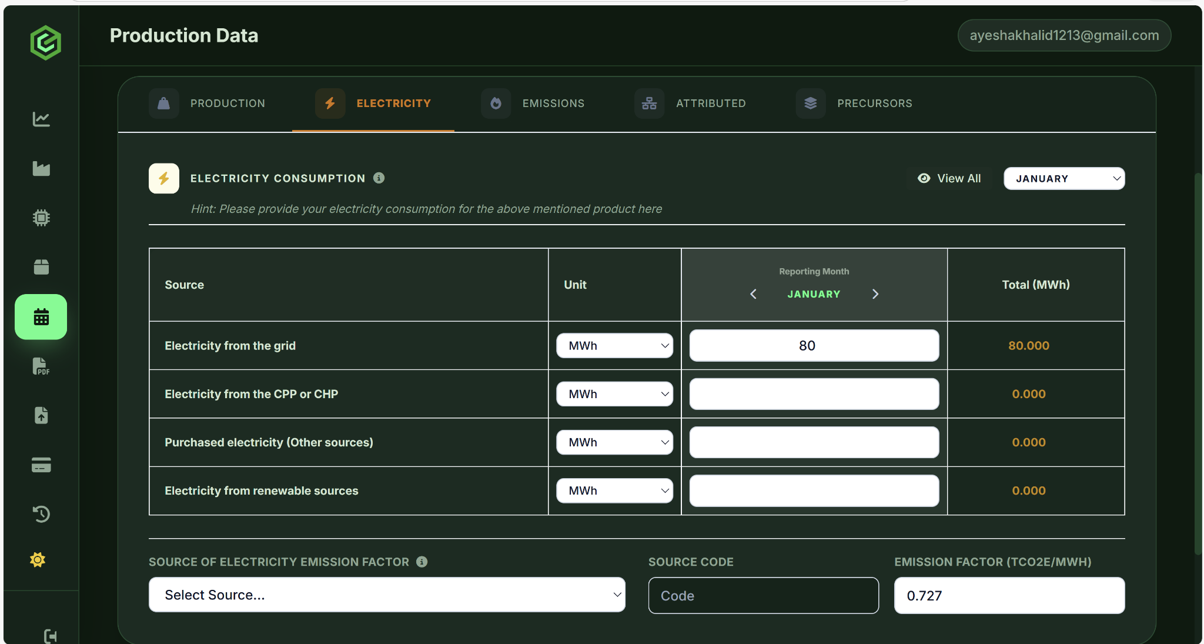Click the Electricity Consumption info icon
Screen dimensions: 1204x644
379,178
